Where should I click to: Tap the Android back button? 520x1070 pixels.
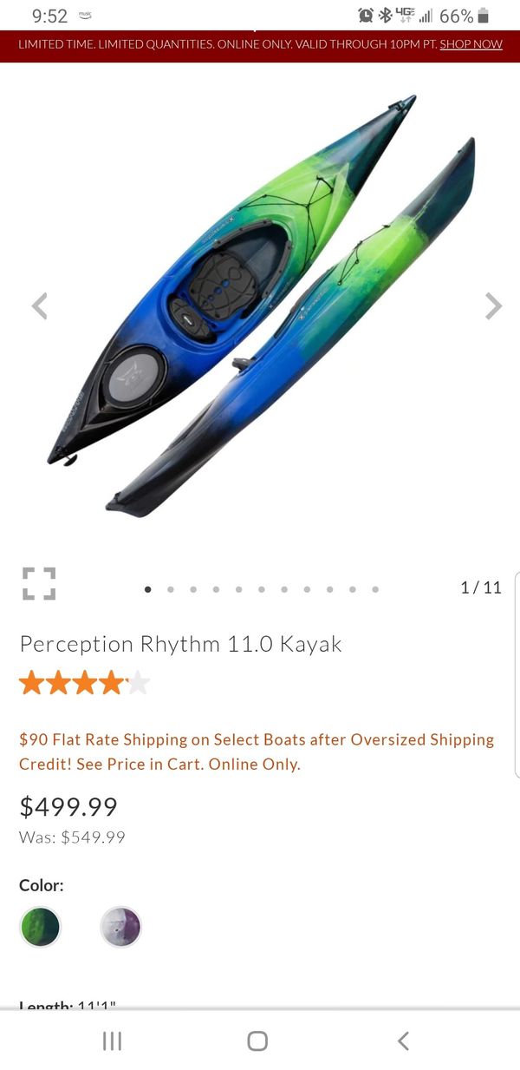(403, 1041)
